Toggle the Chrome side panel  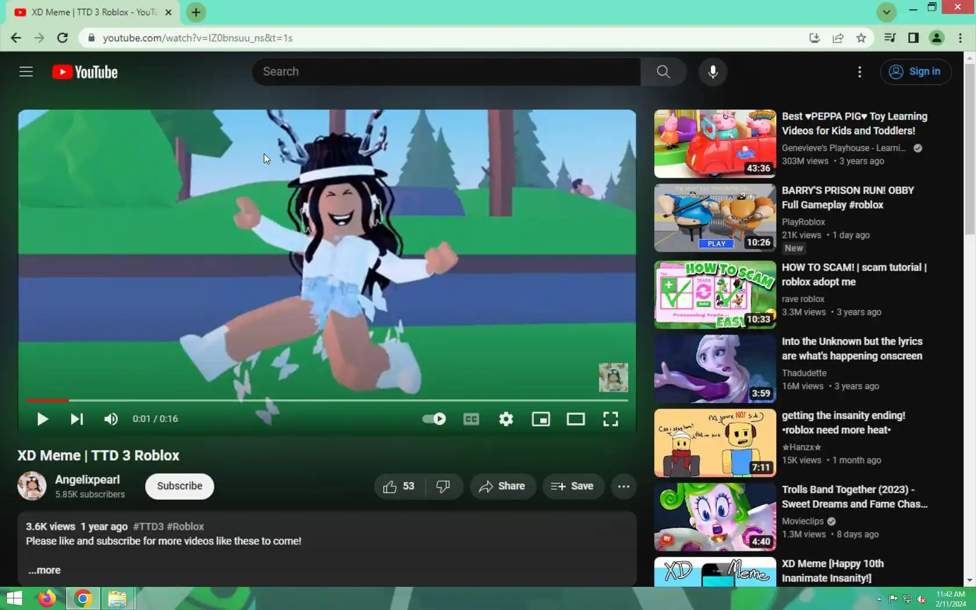point(913,38)
